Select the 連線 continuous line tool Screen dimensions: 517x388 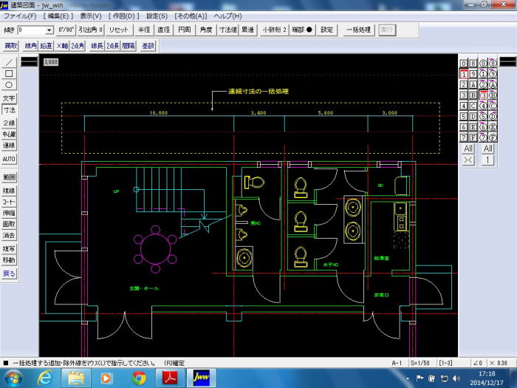9,146
